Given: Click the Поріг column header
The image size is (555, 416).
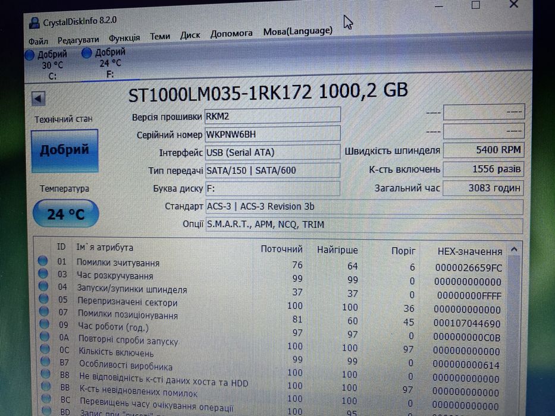Looking at the screenshot, I should click(x=403, y=251).
